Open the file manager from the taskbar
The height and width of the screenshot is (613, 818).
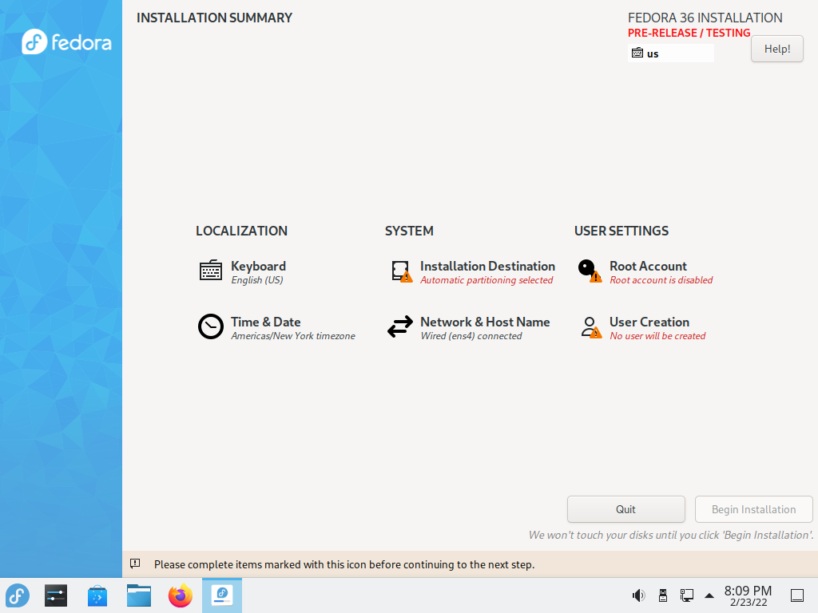(x=139, y=595)
